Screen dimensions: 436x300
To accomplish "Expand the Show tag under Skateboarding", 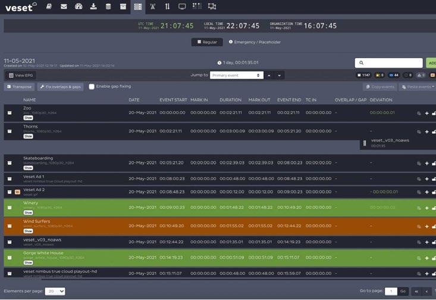I will (28, 168).
